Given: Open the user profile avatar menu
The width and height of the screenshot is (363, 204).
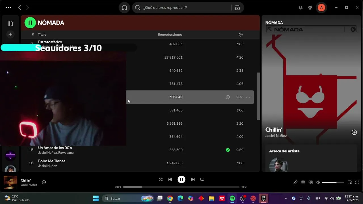Looking at the screenshot, I should tap(321, 8).
